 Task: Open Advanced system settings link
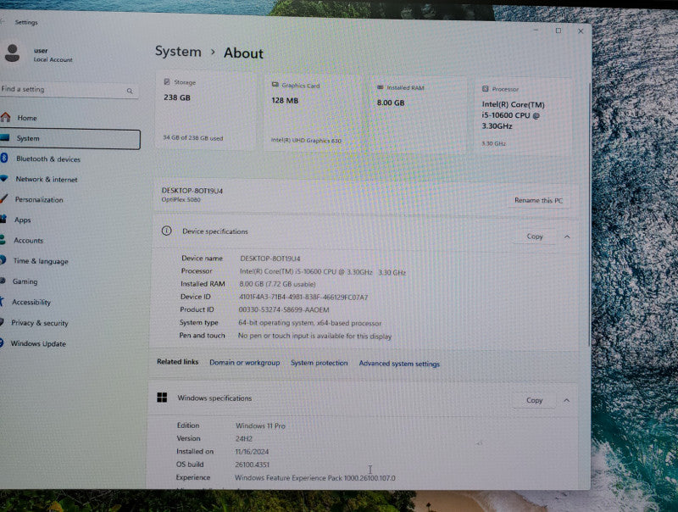[x=399, y=364]
